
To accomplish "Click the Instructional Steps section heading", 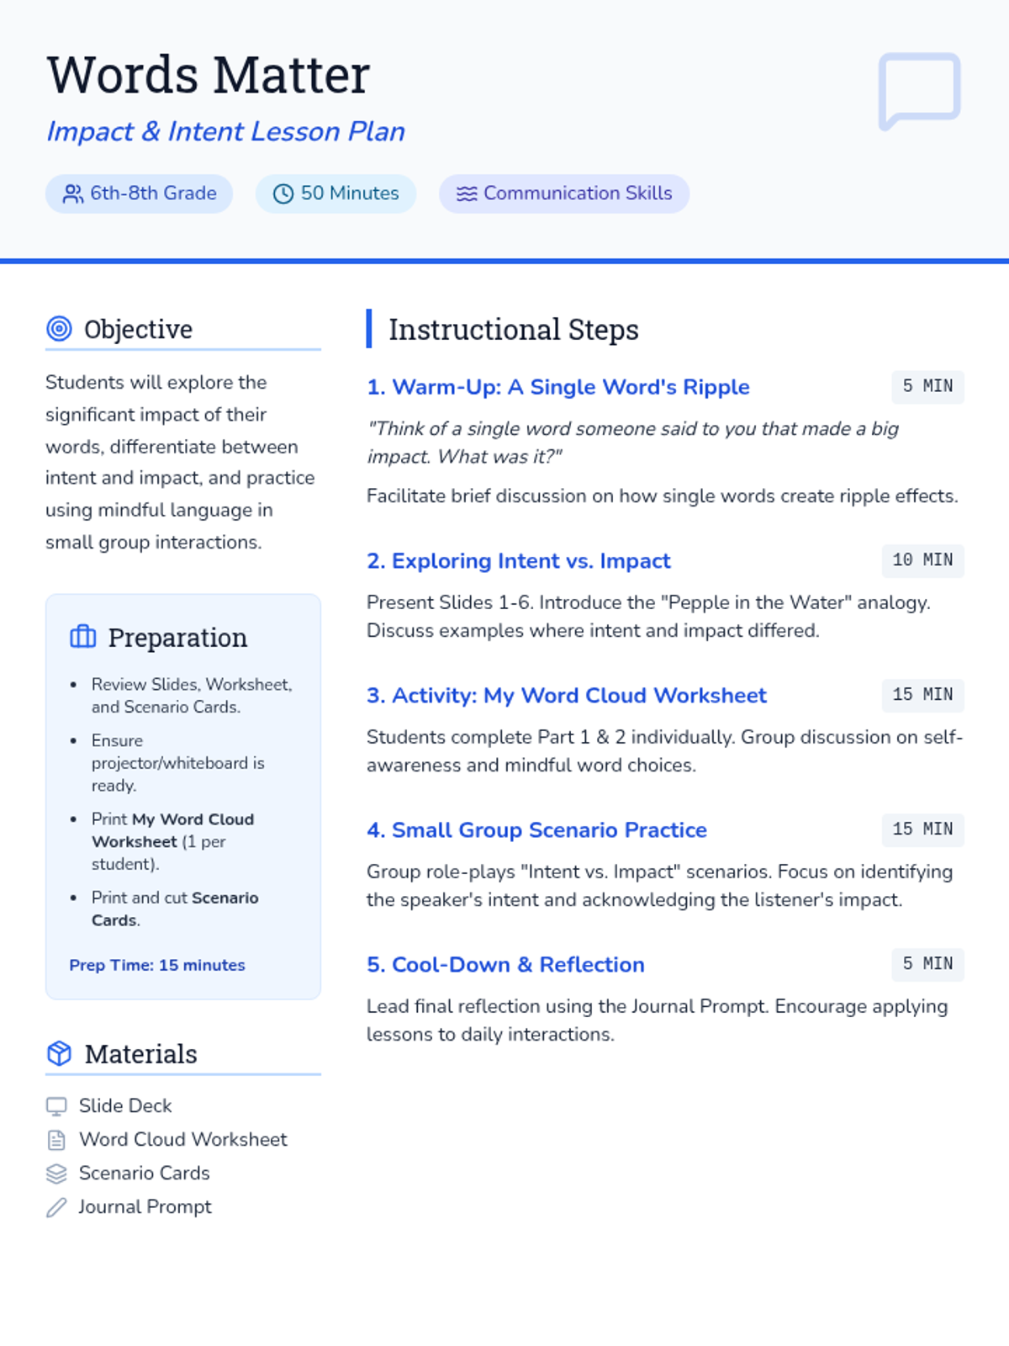I will (x=513, y=329).
